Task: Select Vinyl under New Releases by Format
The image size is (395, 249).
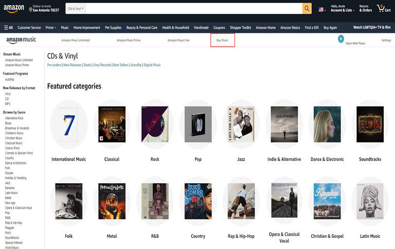Action: (x=8, y=94)
